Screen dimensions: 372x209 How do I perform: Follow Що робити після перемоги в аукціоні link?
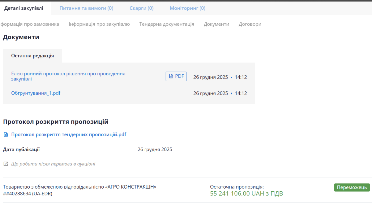click(53, 164)
